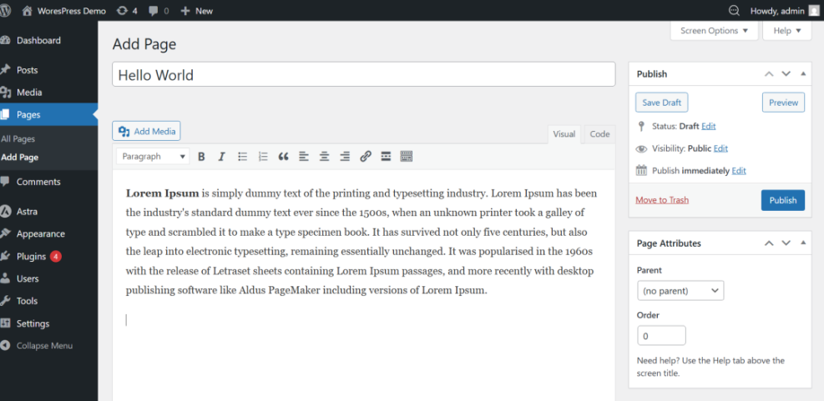The image size is (824, 401).
Task: Click the blue Publish button
Action: coord(783,200)
